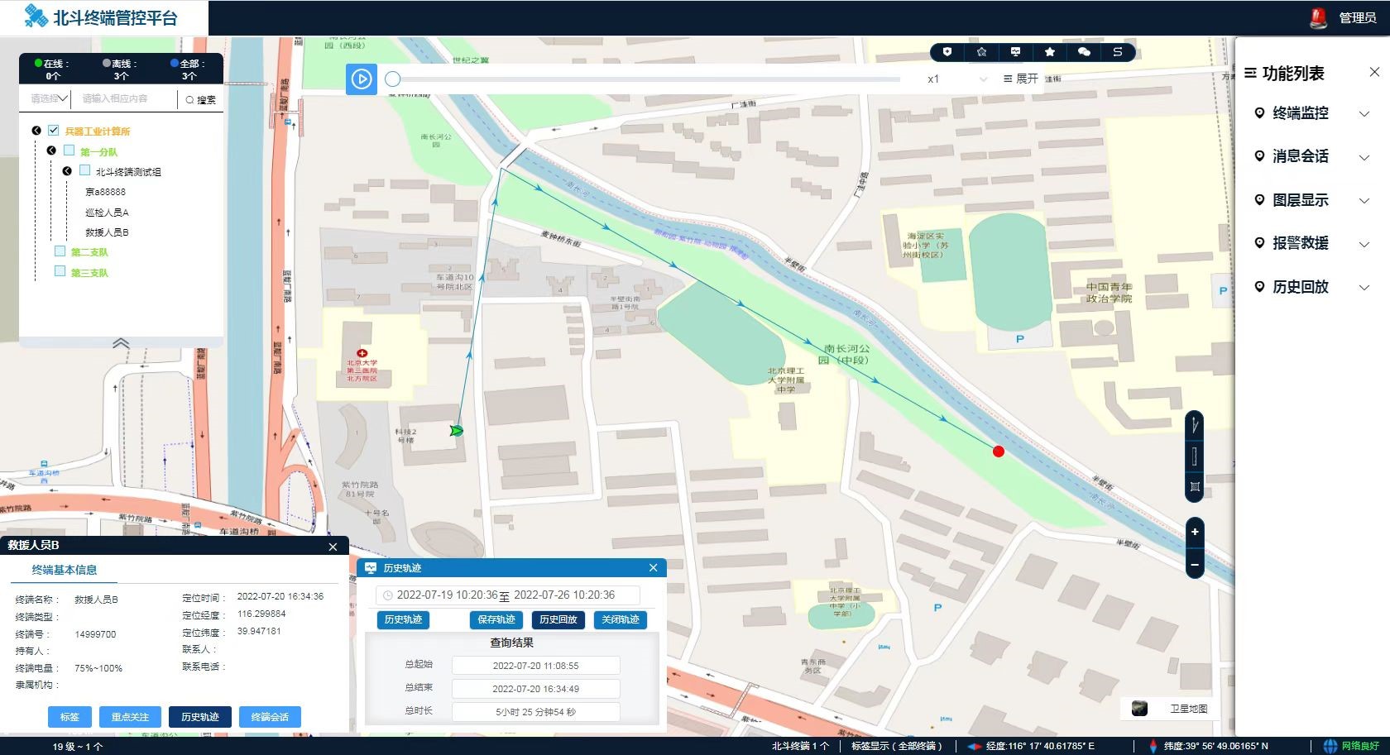Select the angle measurement tool on map
Screen dimensions: 1390x755
tap(1195, 427)
